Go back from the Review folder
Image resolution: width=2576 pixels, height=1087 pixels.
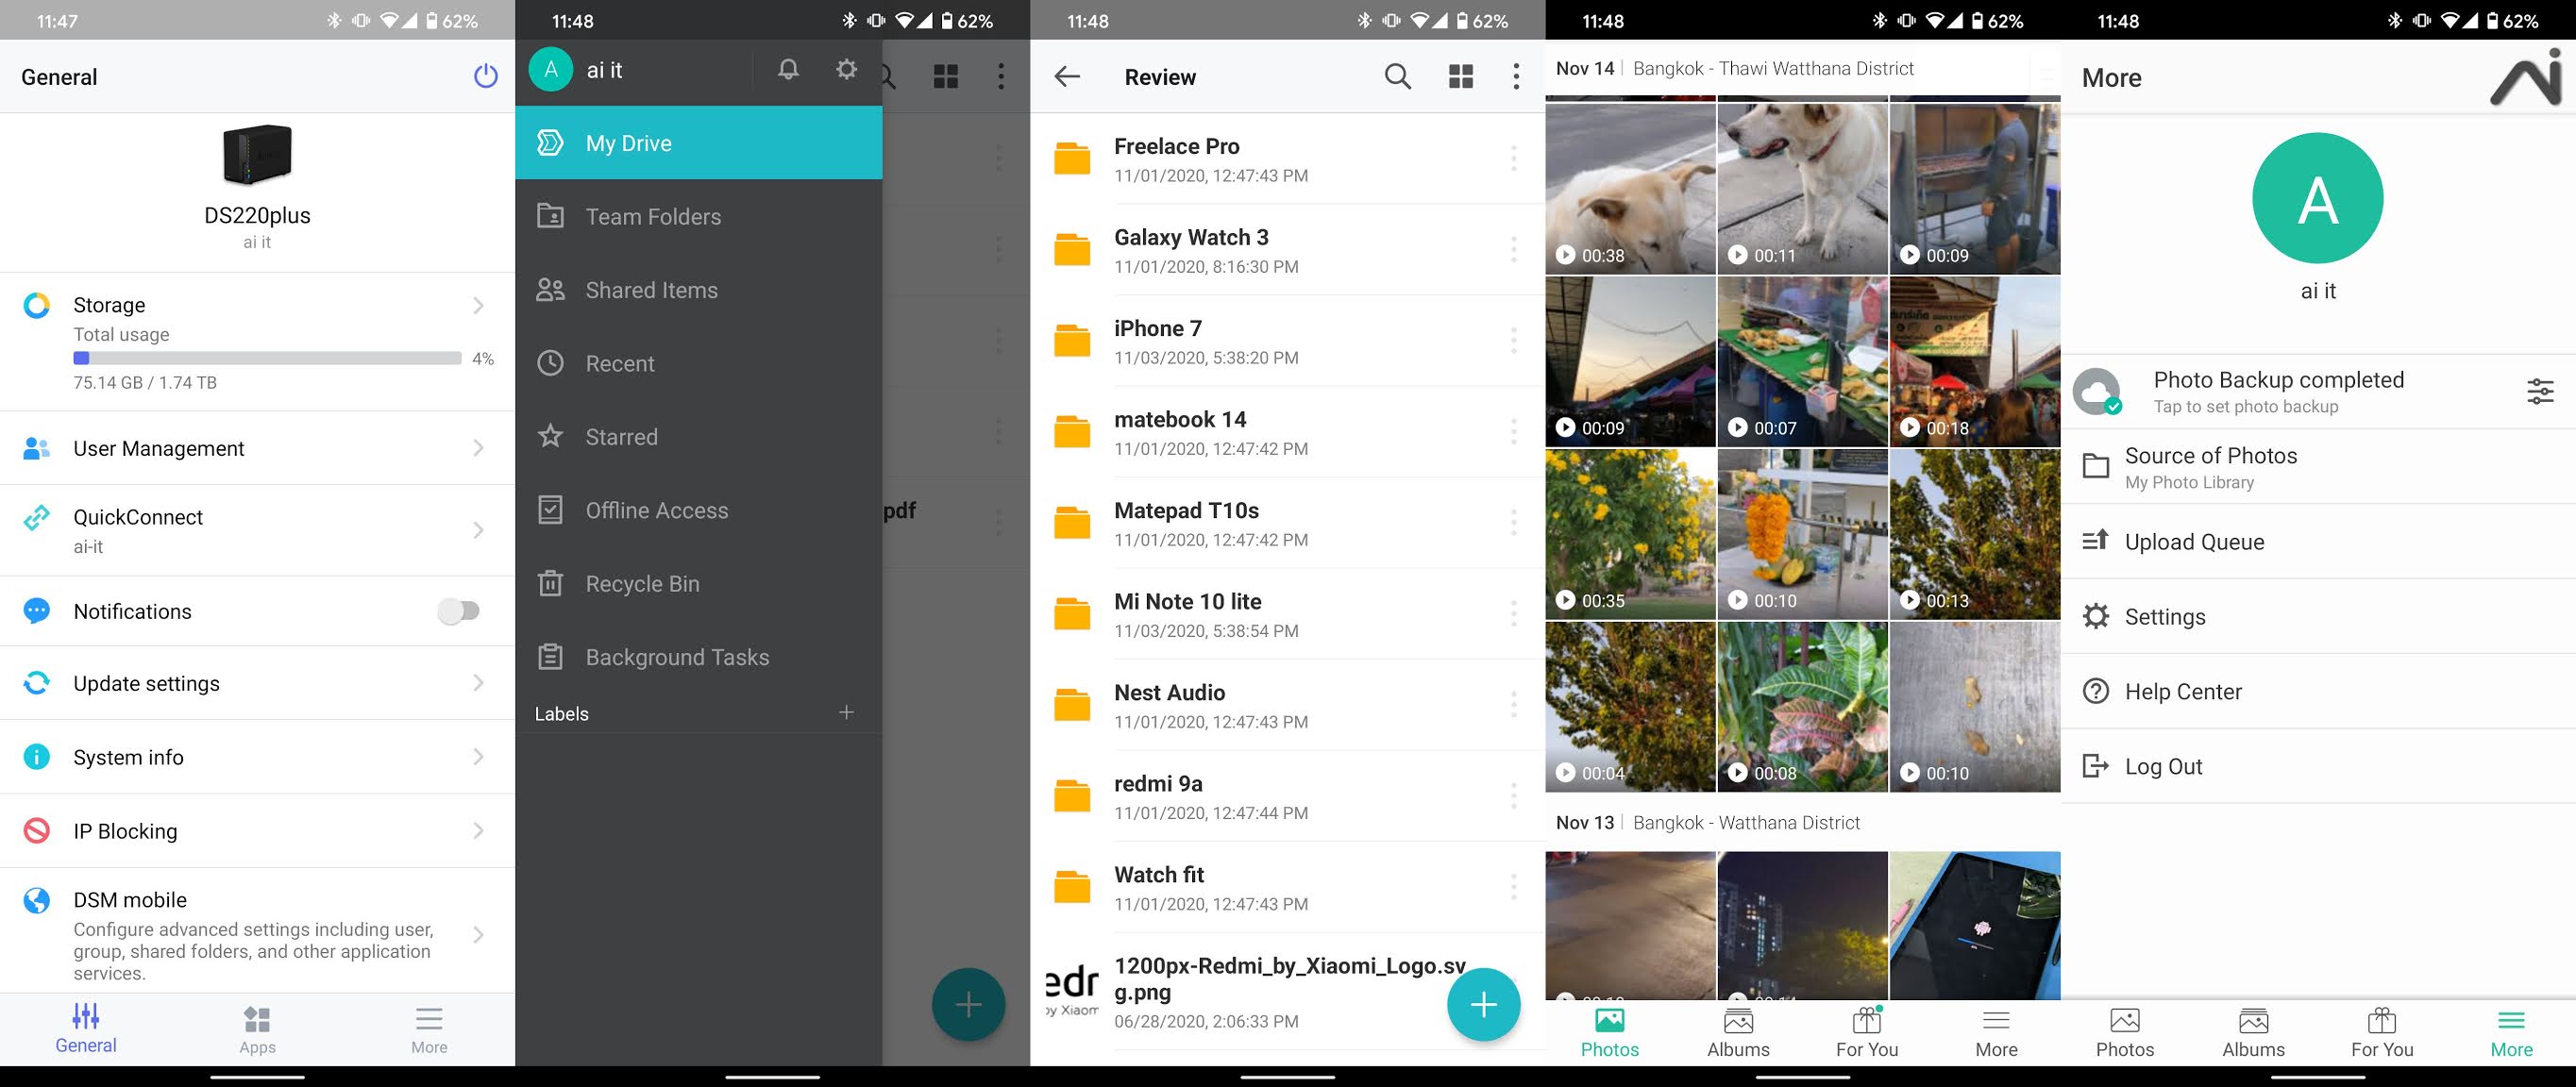(x=1067, y=76)
